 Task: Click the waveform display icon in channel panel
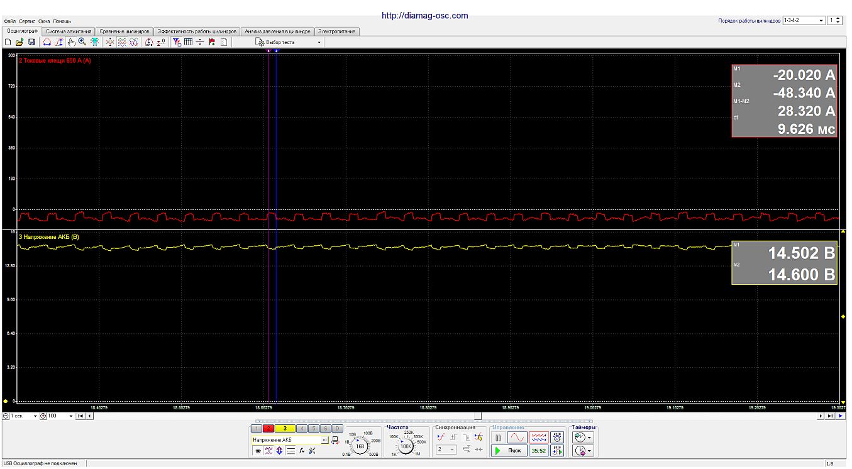pyautogui.click(x=268, y=450)
